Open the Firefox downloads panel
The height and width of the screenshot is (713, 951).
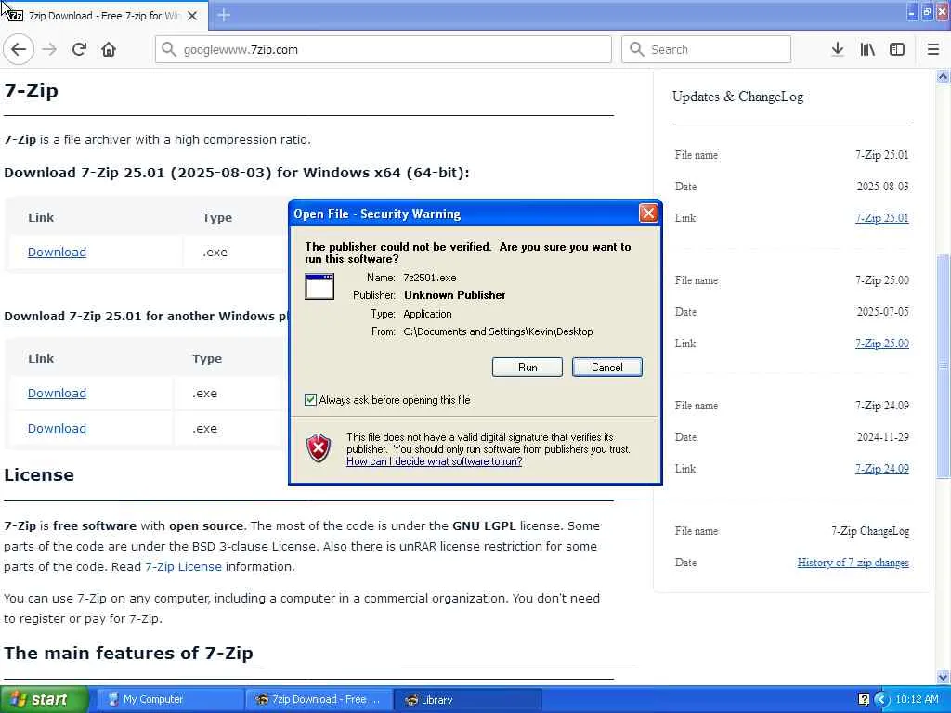click(837, 50)
